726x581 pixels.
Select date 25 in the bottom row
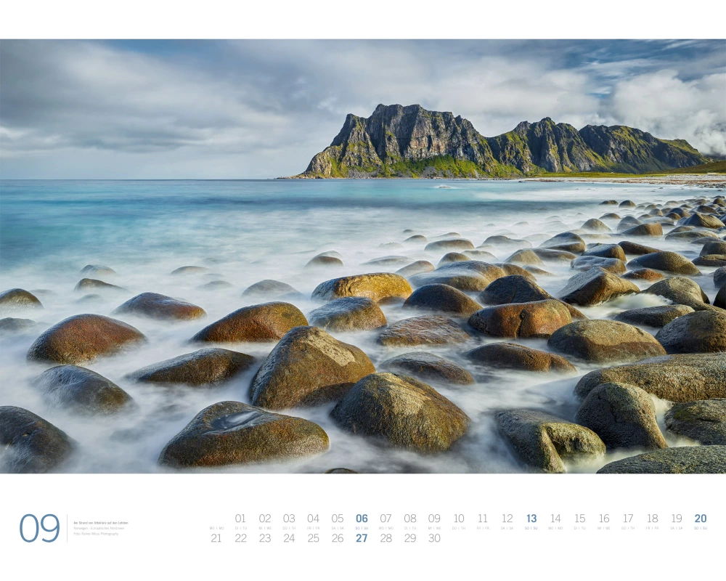(x=313, y=538)
